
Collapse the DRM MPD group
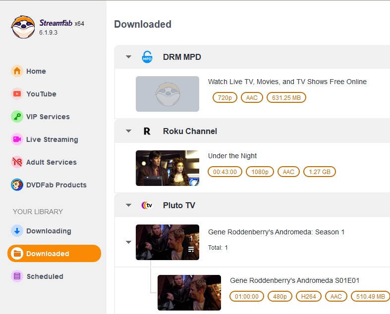(x=128, y=57)
